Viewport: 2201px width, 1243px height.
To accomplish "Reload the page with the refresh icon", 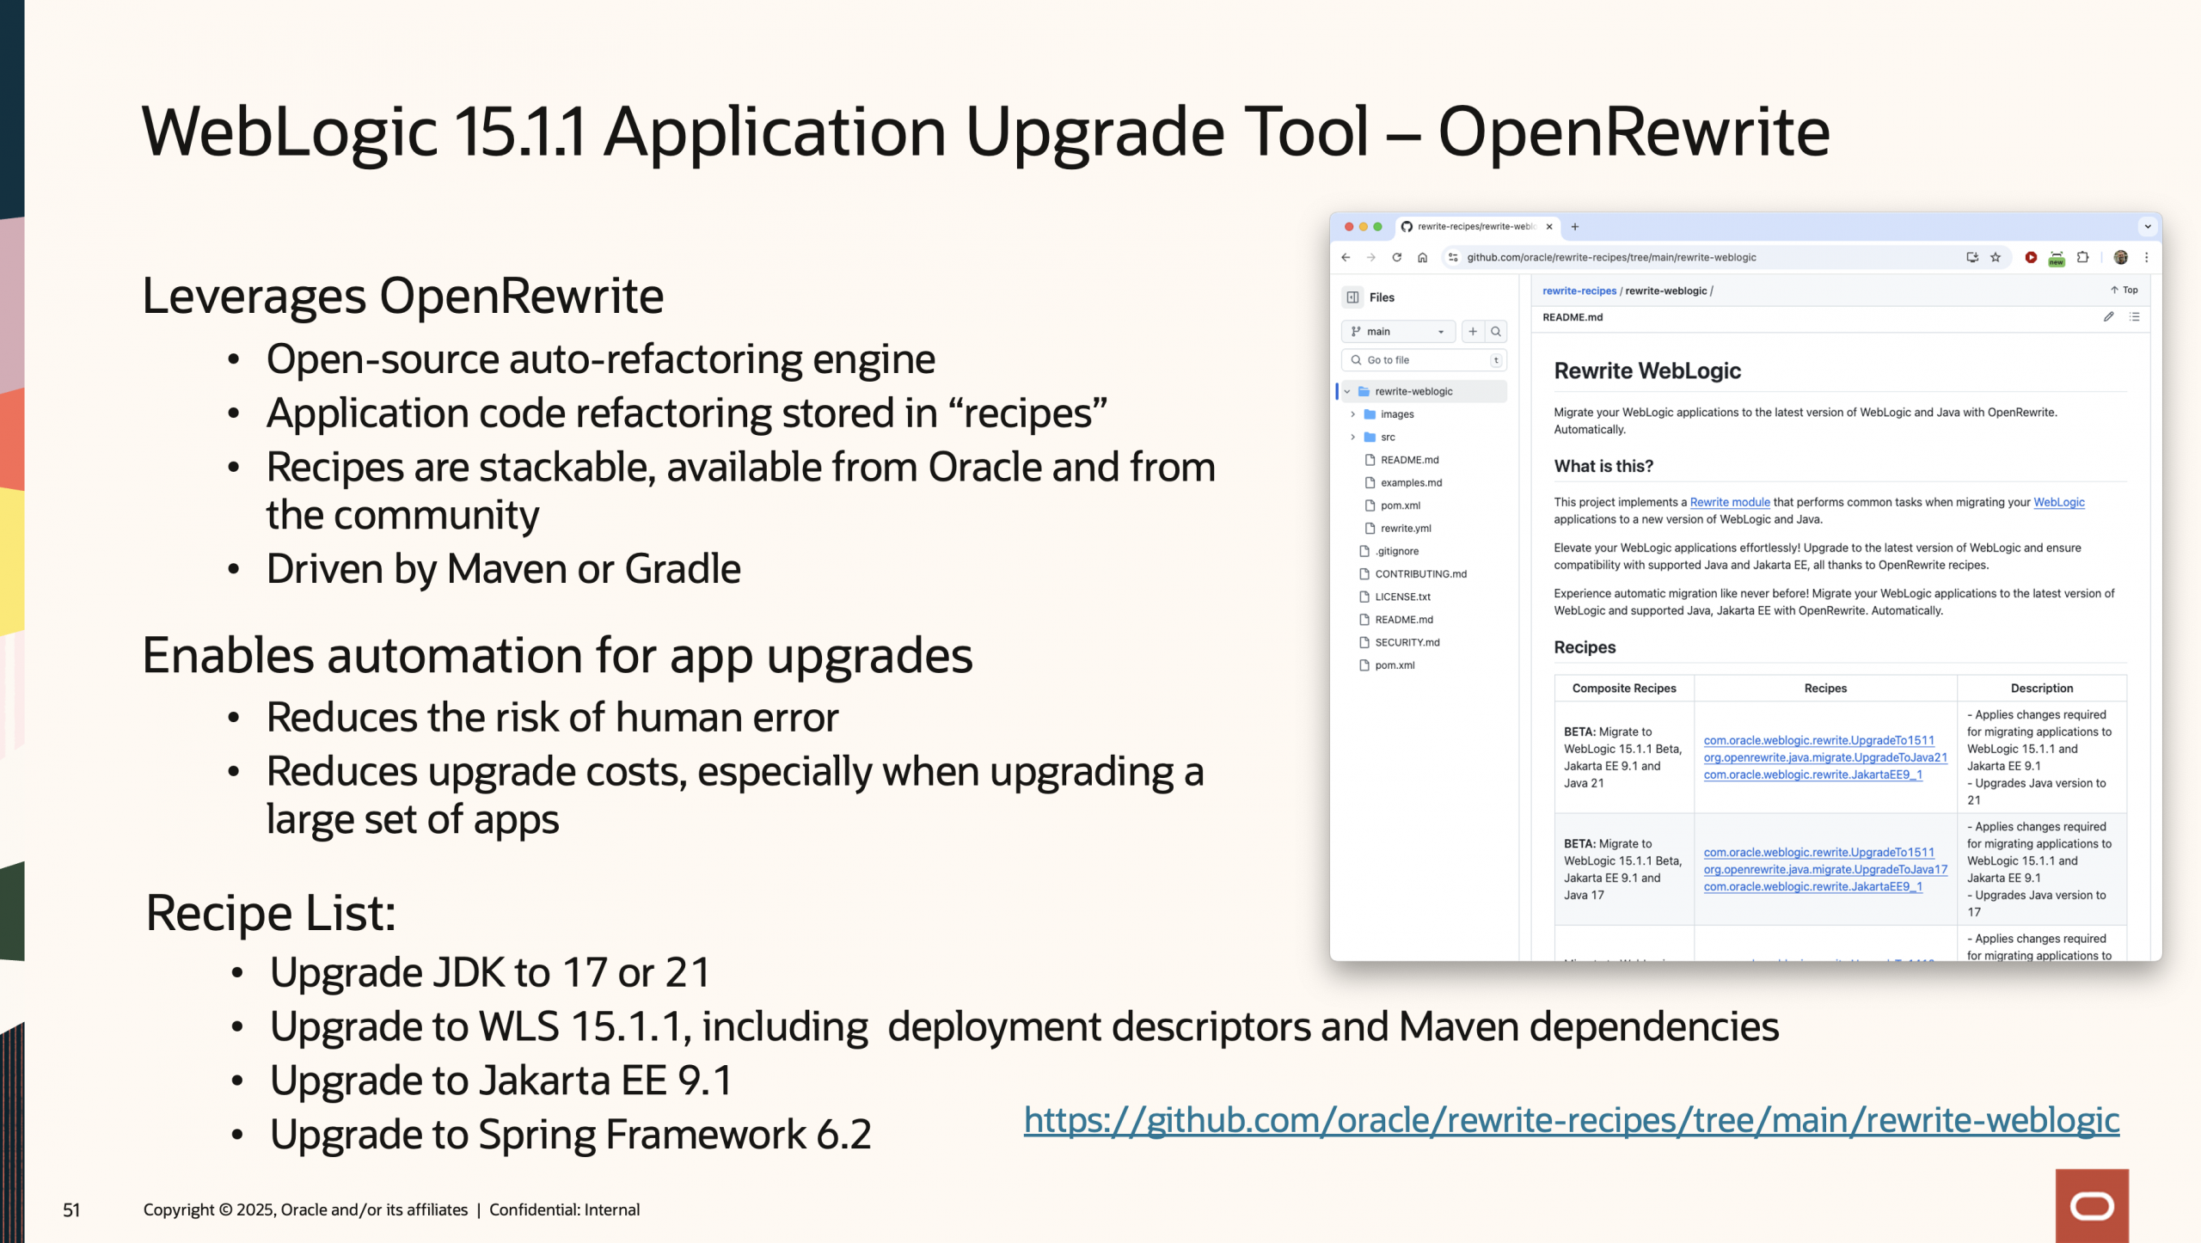I will pyautogui.click(x=1397, y=257).
